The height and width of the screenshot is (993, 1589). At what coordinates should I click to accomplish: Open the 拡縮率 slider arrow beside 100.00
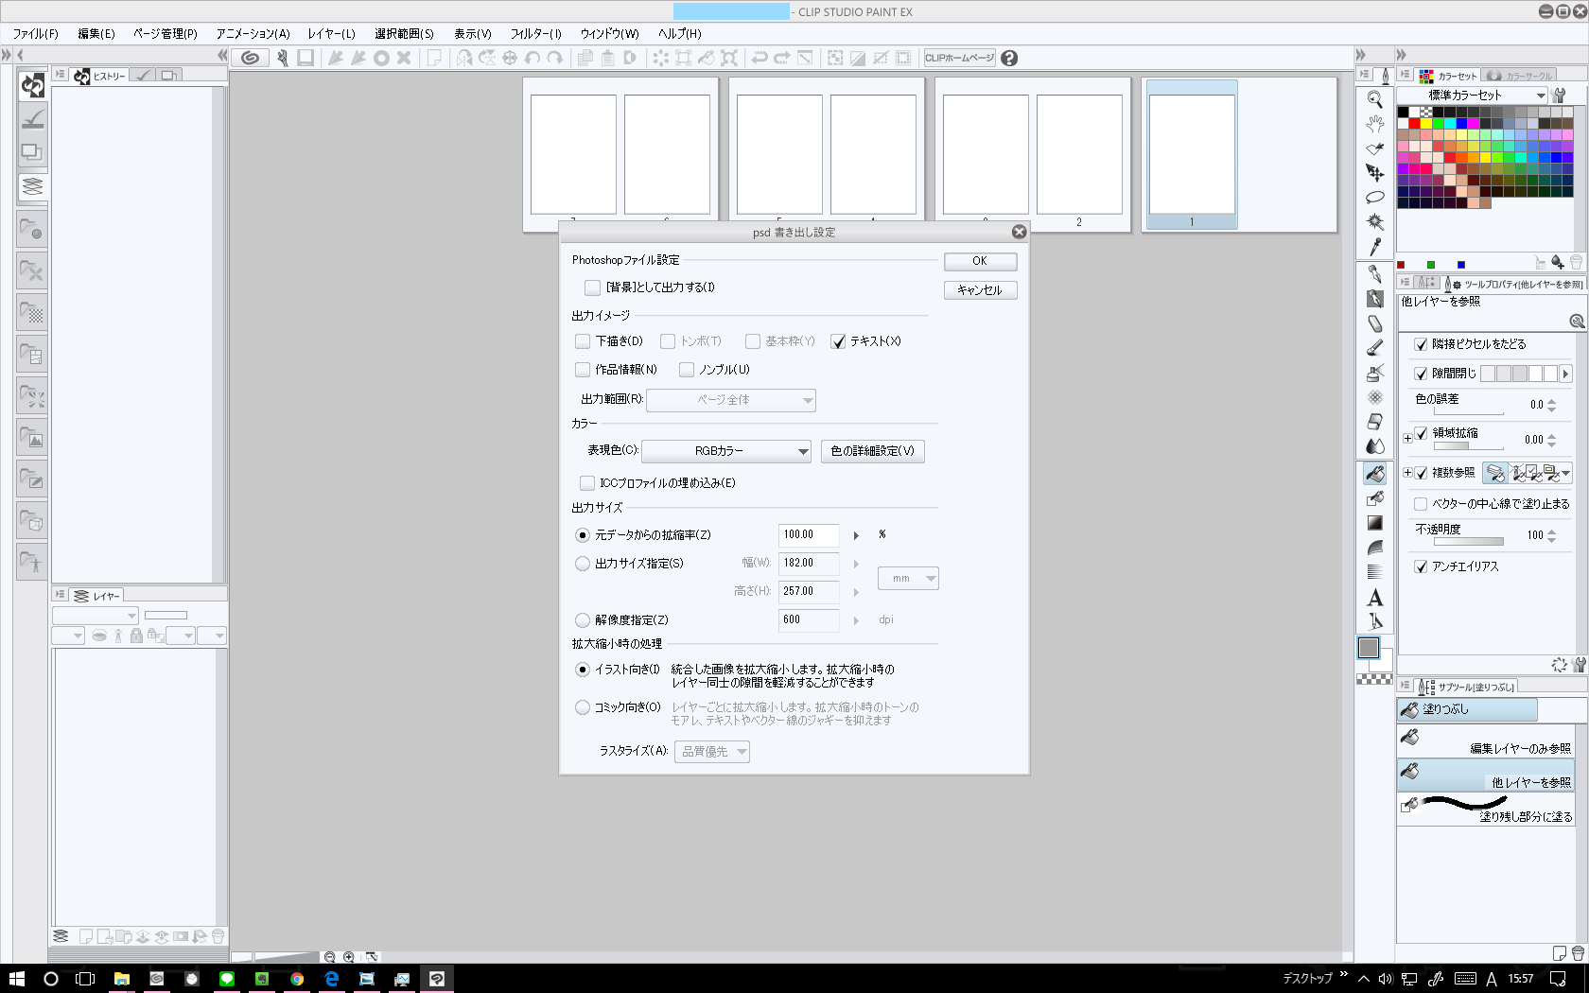[856, 535]
